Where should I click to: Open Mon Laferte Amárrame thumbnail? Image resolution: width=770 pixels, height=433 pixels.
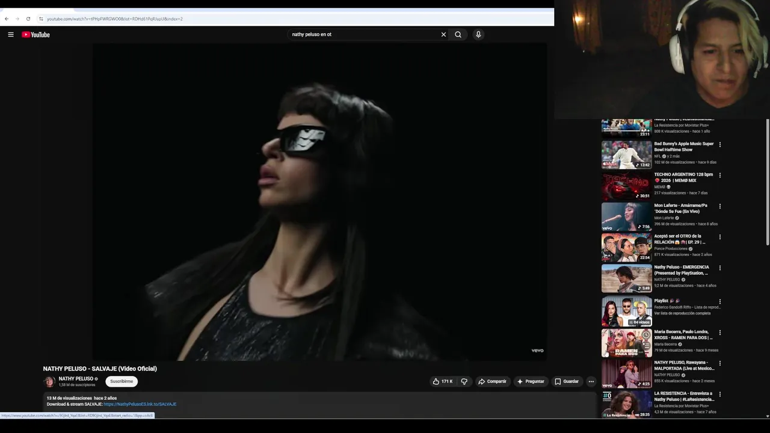pyautogui.click(x=626, y=216)
